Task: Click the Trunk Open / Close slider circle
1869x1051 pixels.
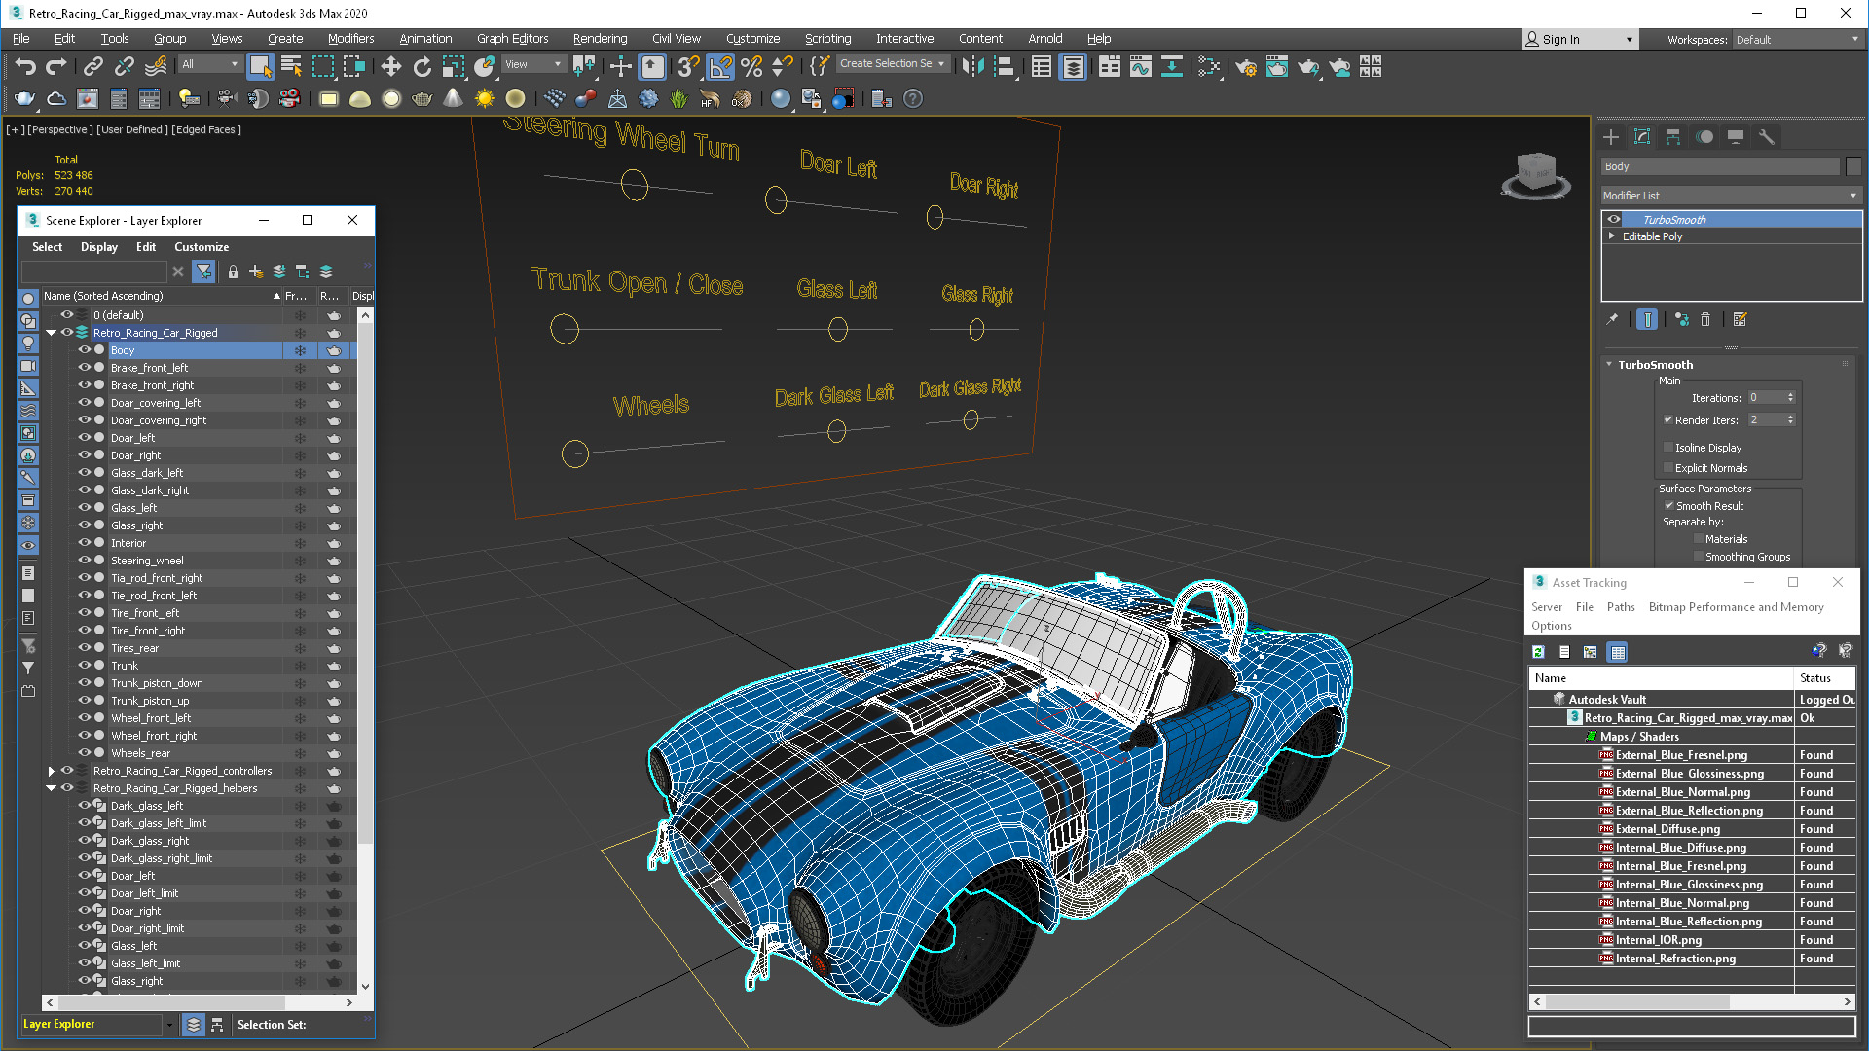Action: pyautogui.click(x=565, y=329)
